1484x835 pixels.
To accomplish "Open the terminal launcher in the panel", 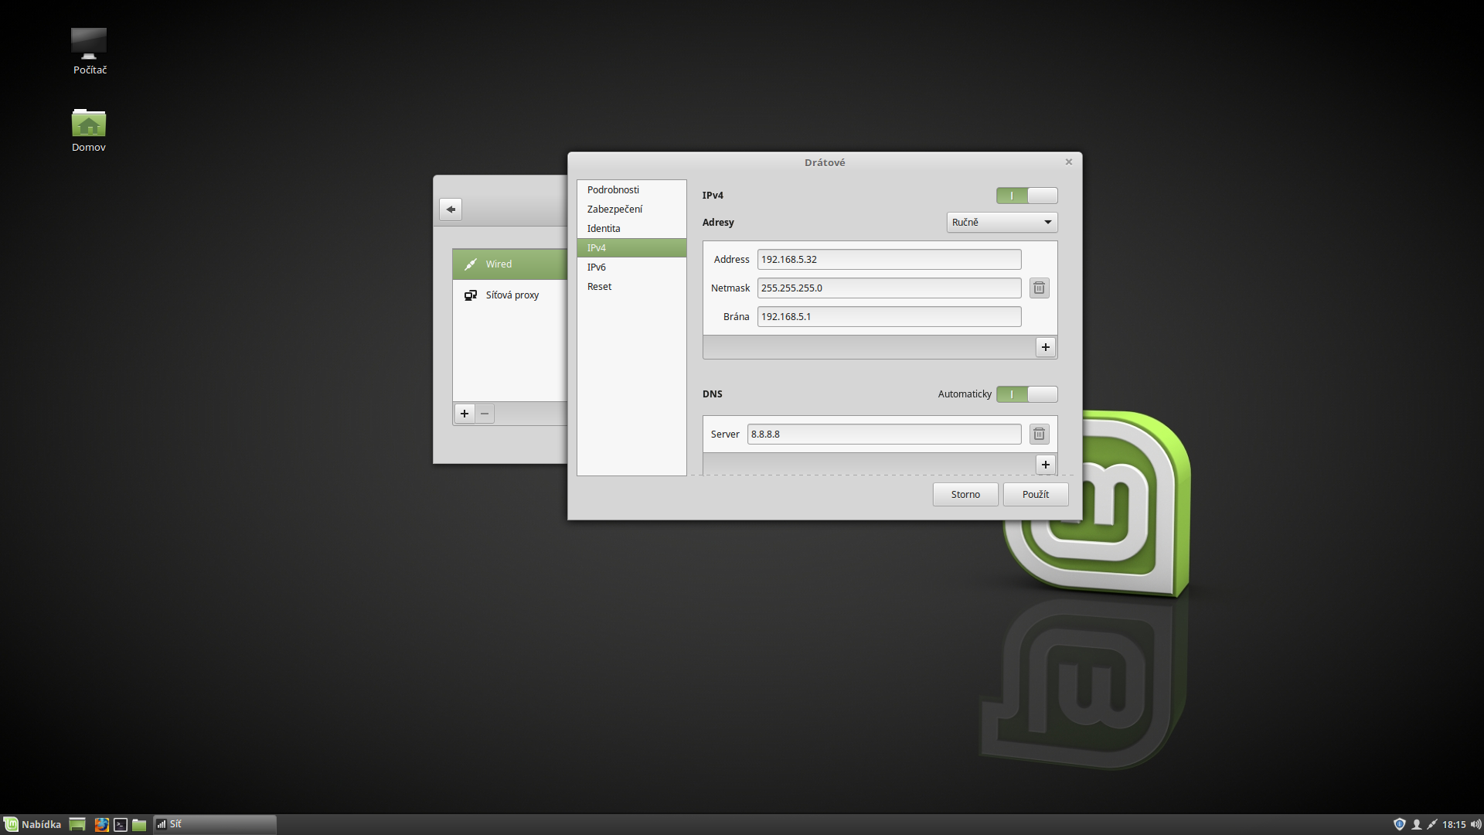I will click(x=121, y=824).
